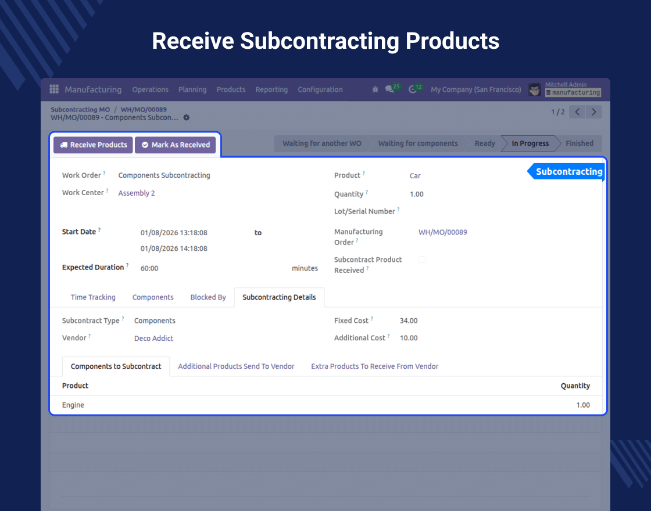This screenshot has height=511, width=651.
Task: Select the Finished status stage
Action: pos(579,143)
